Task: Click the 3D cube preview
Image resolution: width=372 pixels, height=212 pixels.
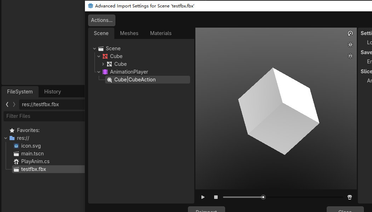Action: click(x=279, y=111)
